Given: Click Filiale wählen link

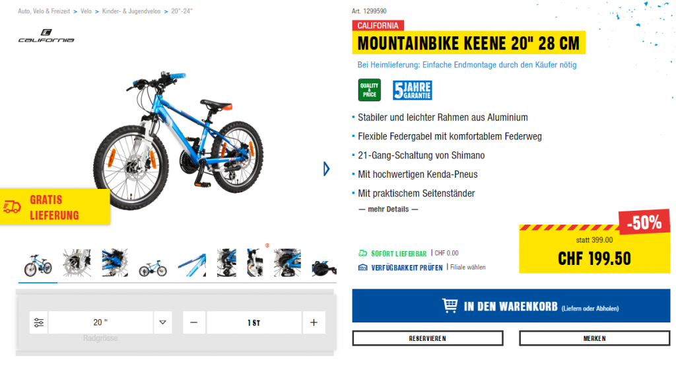Looking at the screenshot, I should (x=468, y=268).
